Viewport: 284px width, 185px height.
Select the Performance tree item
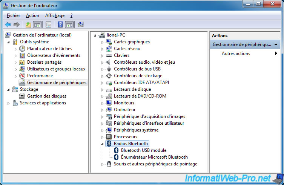pos(40,76)
